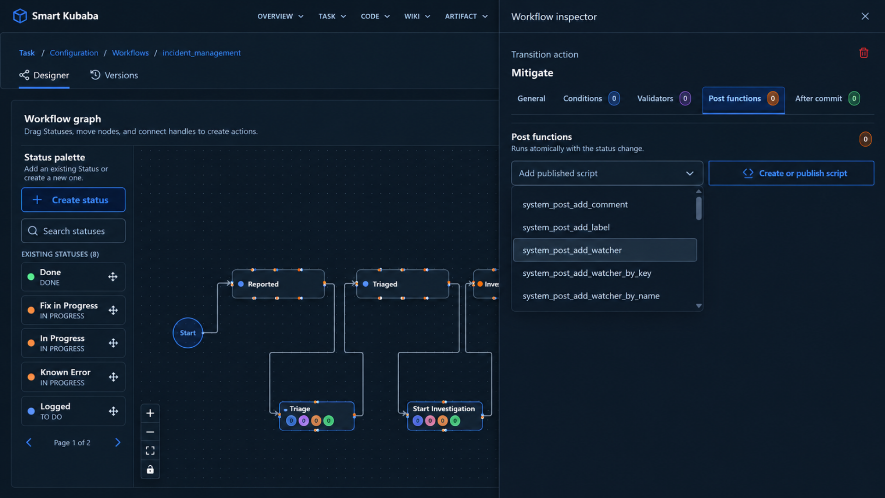Select the Triage transition node
The image size is (885, 498).
[317, 416]
